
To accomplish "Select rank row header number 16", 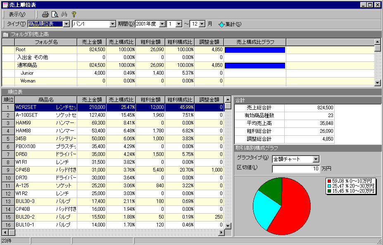I will click(8, 225).
